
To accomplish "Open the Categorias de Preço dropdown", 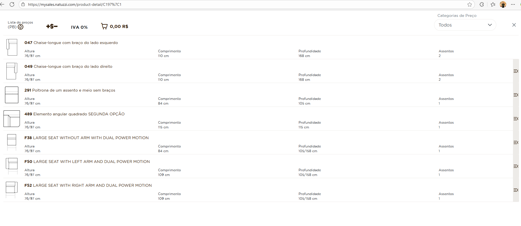I will (465, 25).
